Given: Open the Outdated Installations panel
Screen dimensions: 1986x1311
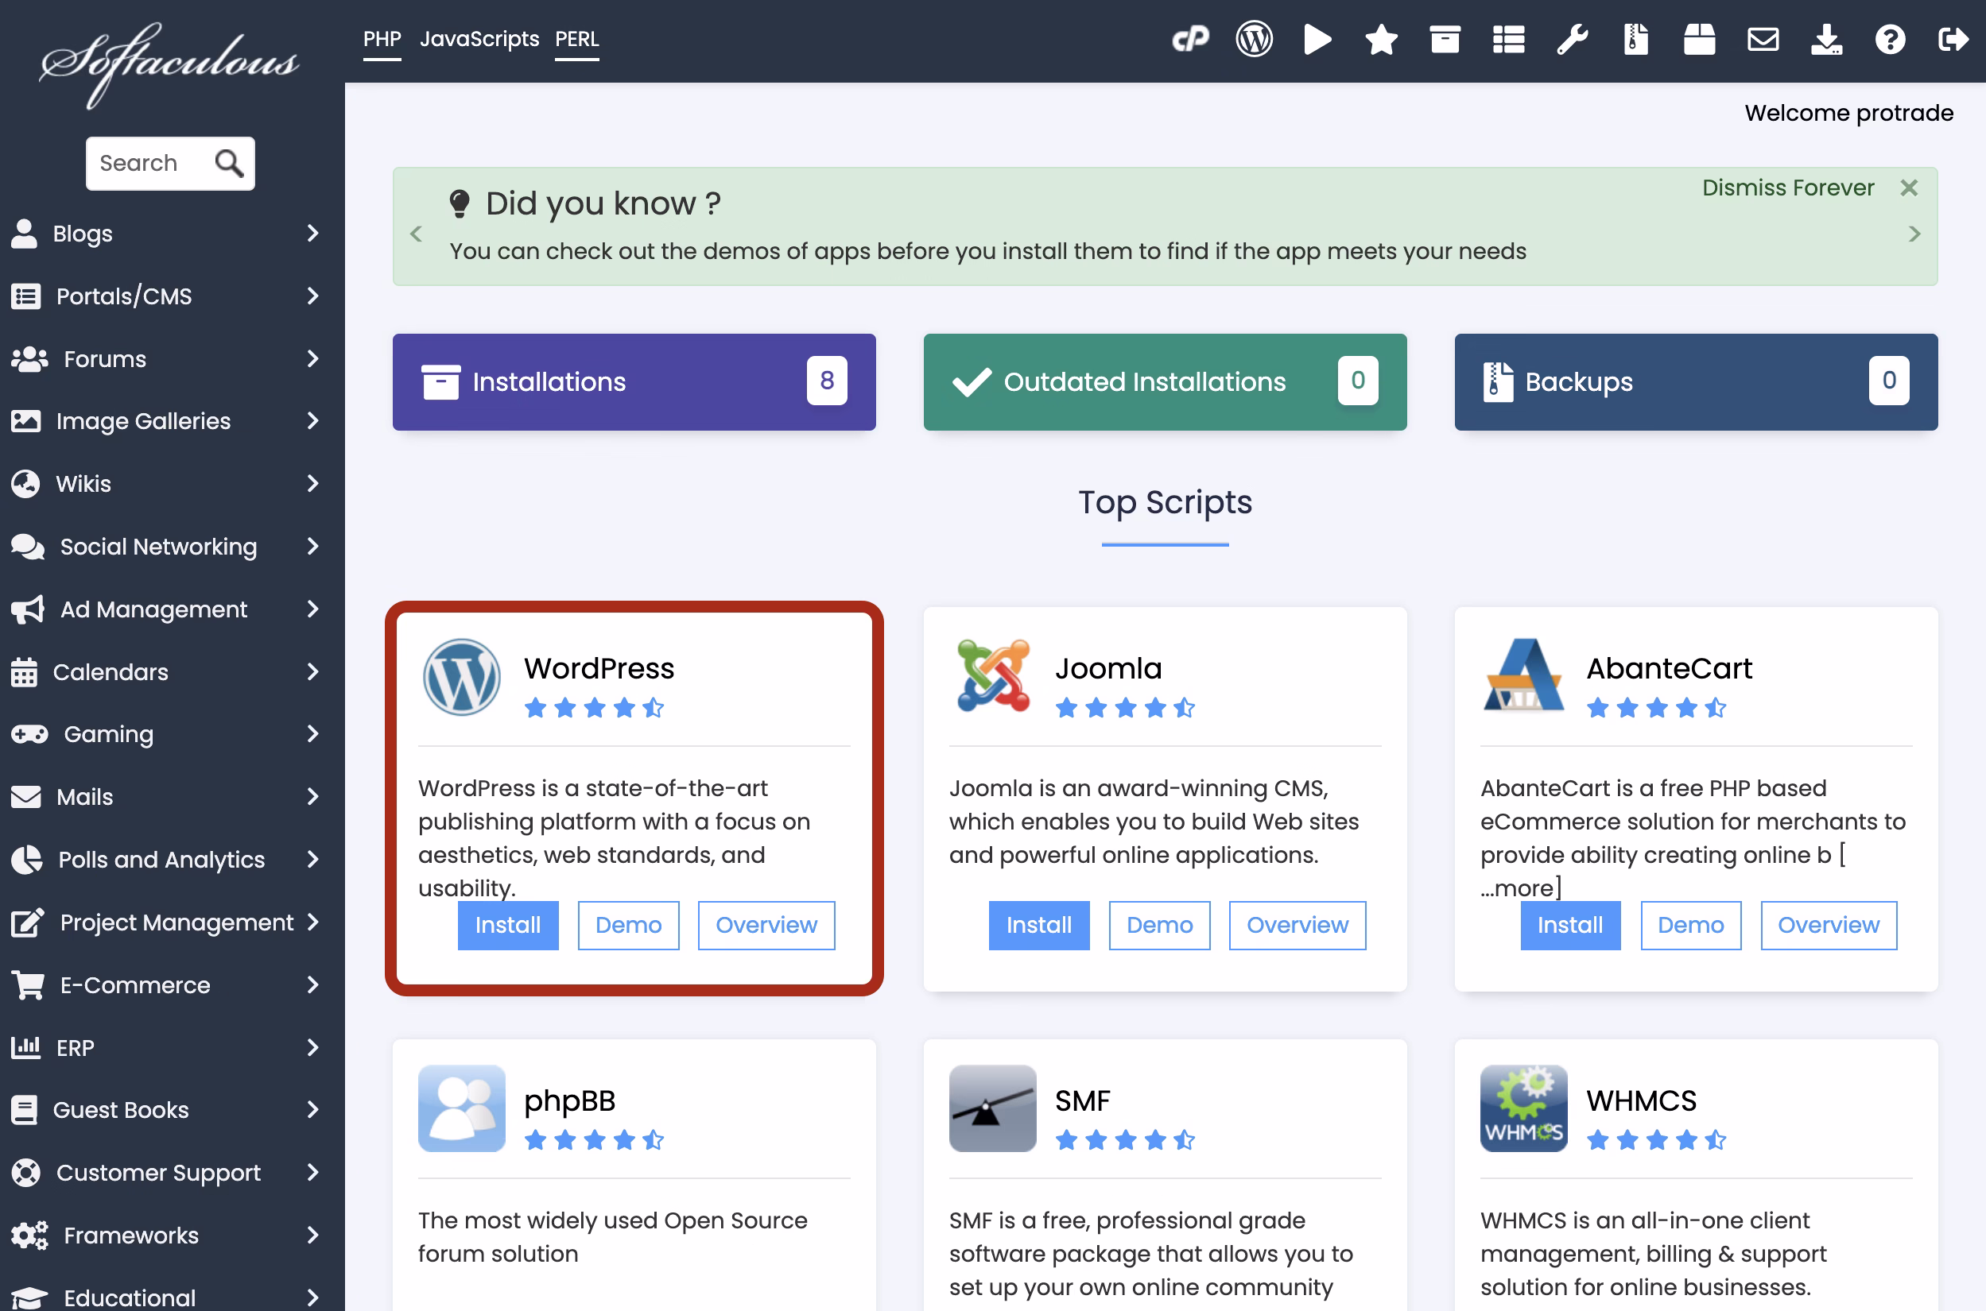Looking at the screenshot, I should [x=1165, y=382].
